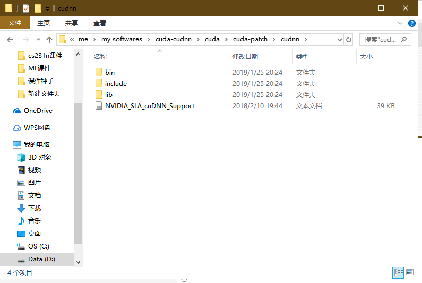The width and height of the screenshot is (422, 283).
Task: Switch to the 共享 ribbon tab
Action: click(72, 23)
